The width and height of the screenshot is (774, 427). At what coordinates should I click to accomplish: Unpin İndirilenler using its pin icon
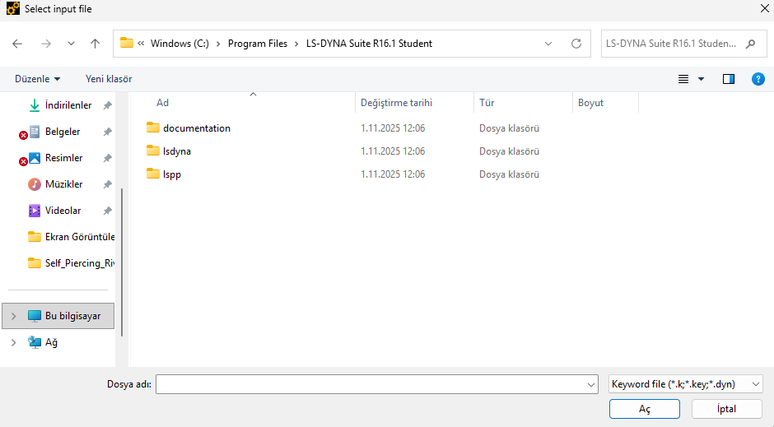click(x=107, y=105)
